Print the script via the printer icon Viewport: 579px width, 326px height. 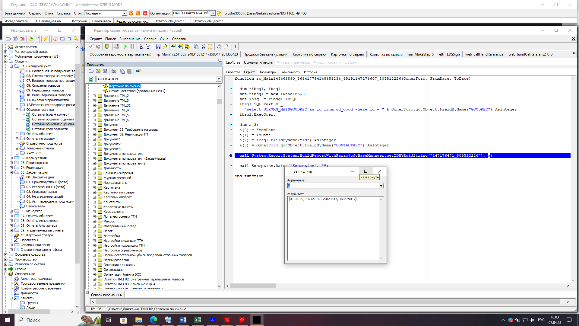pos(116,46)
